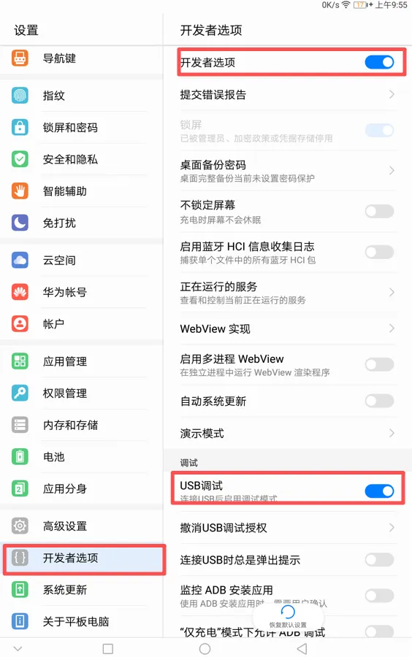Image resolution: width=412 pixels, height=657 pixels.
Task: Open 演示模式 entry
Action: tap(288, 433)
